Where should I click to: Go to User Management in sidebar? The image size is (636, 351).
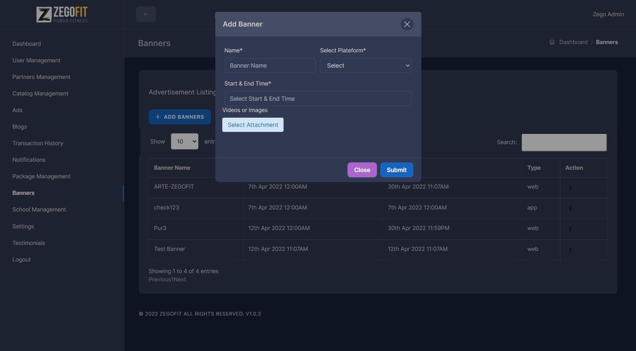(36, 60)
